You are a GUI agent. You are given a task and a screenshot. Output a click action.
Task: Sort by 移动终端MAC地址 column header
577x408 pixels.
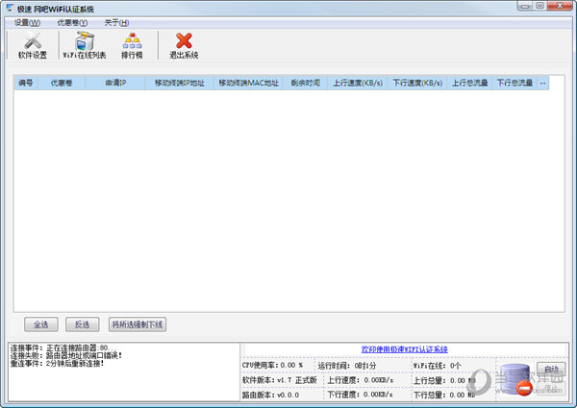[x=248, y=83]
